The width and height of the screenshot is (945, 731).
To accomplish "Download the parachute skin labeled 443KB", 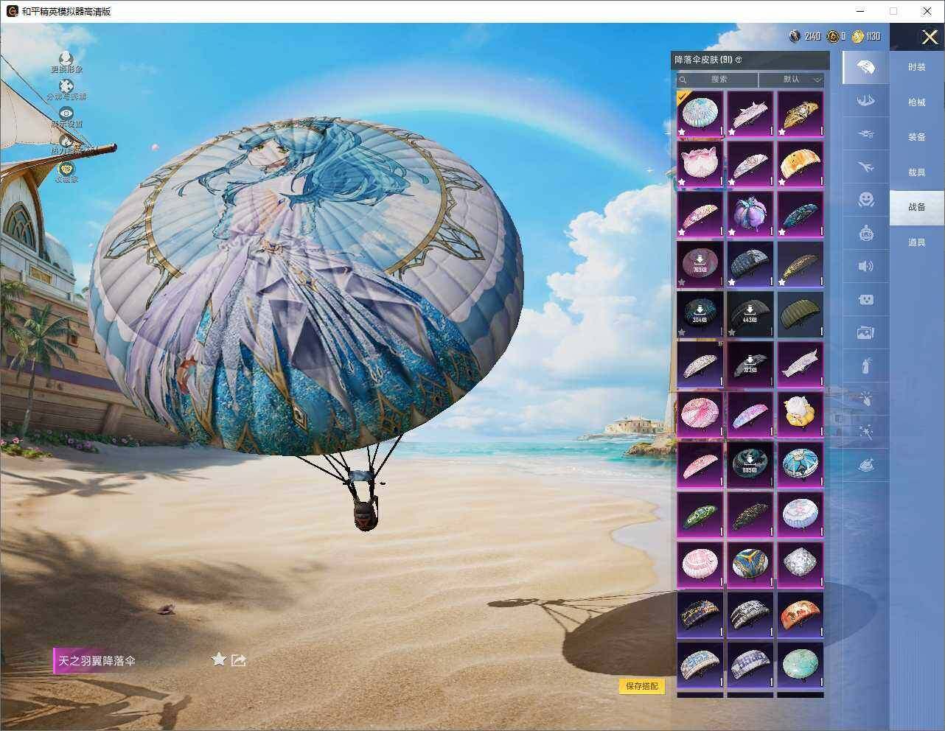I will pyautogui.click(x=750, y=314).
